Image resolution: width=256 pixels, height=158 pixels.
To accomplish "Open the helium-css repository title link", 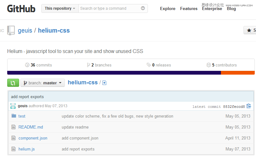I will click(x=54, y=30).
